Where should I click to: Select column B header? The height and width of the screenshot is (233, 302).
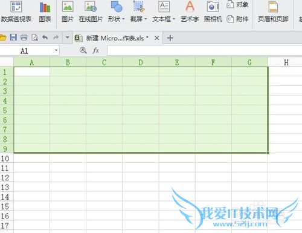68,62
